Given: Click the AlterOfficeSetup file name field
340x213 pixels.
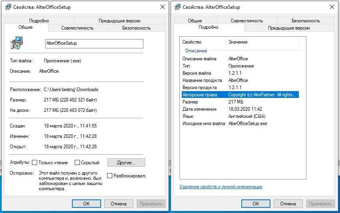Looking at the screenshot, I should tap(94, 44).
